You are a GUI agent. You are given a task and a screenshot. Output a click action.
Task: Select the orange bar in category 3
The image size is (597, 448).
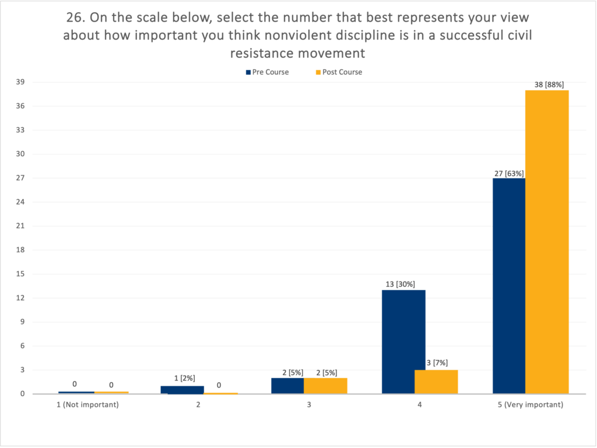[x=325, y=386]
